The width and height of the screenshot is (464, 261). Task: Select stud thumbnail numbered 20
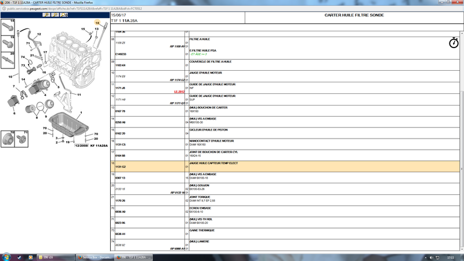pos(8,60)
